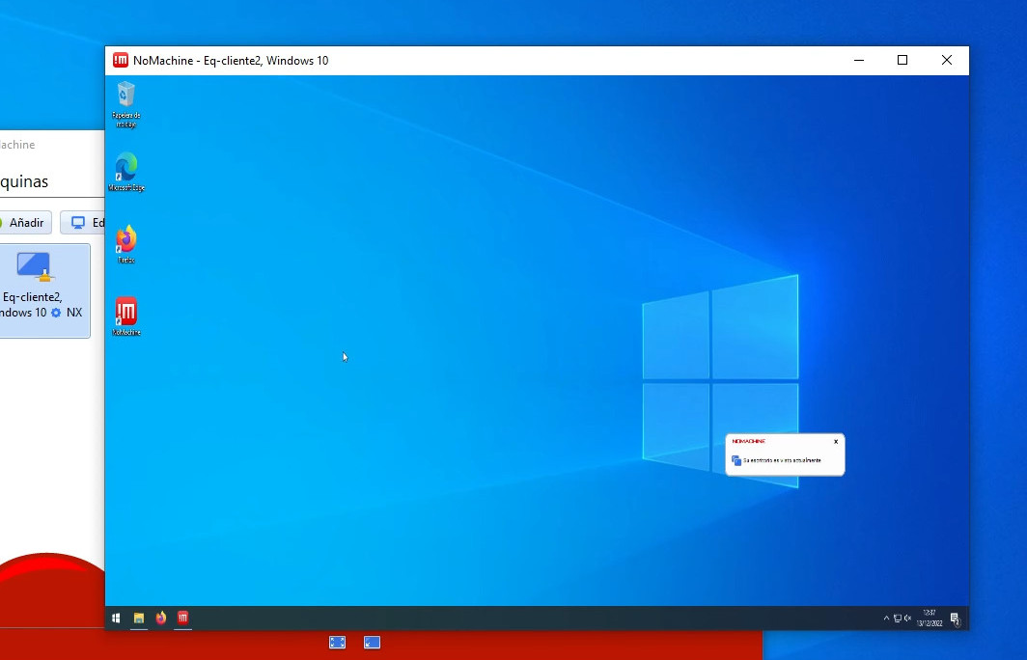The width and height of the screenshot is (1027, 660).
Task: Click the Añadir button
Action: click(x=24, y=223)
